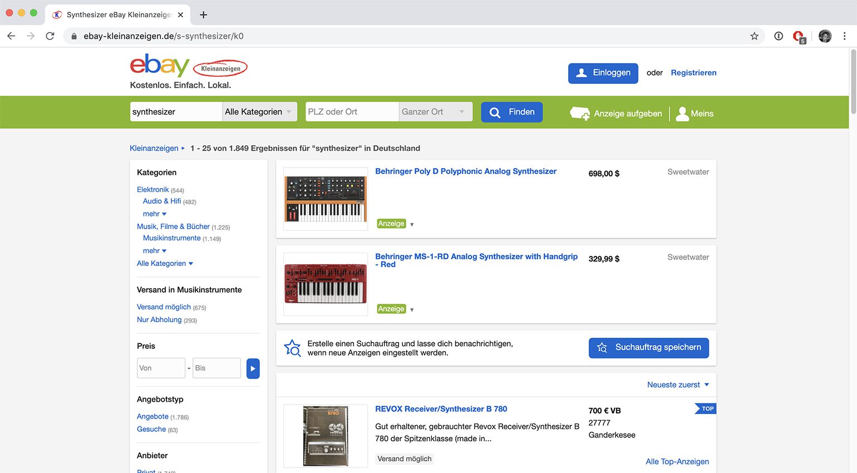The width and height of the screenshot is (857, 473).
Task: Click Registrieren link
Action: [x=693, y=72]
